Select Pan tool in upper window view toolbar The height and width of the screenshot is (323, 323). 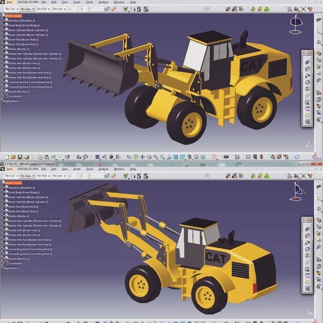pos(142,157)
